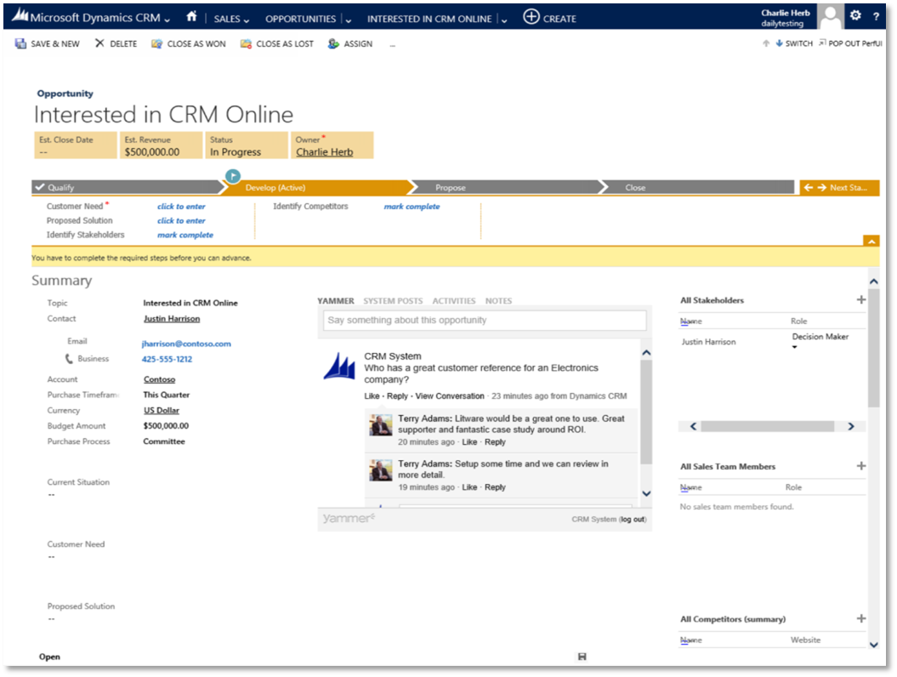Close opportunity as Lost

tap(277, 43)
